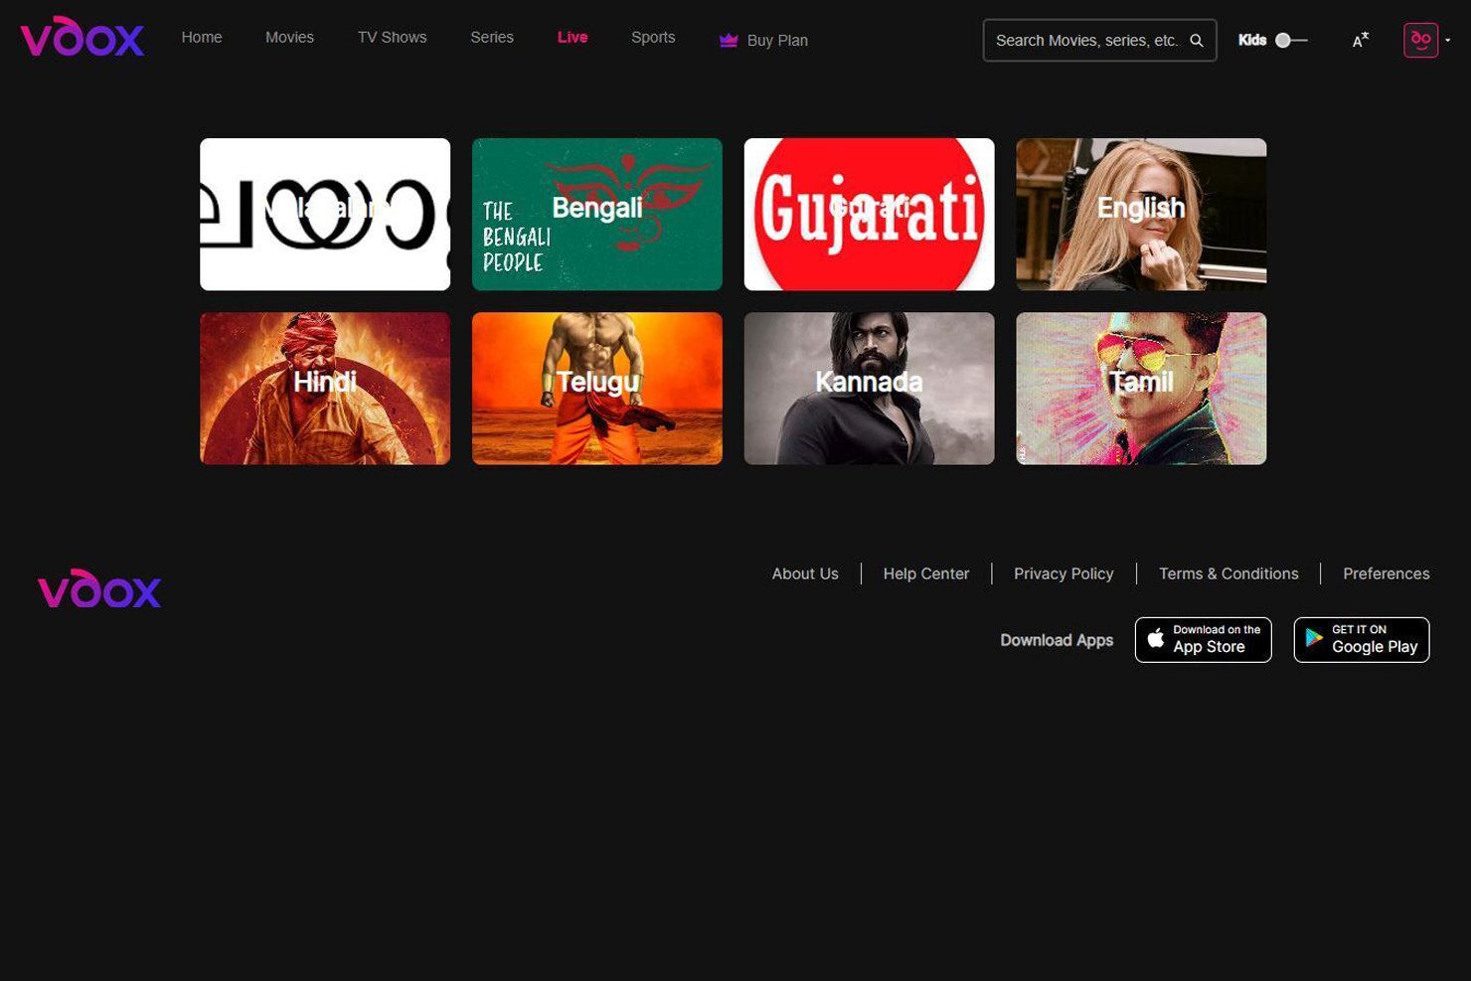The image size is (1471, 981).
Task: Open the Series menu item
Action: [x=492, y=37]
